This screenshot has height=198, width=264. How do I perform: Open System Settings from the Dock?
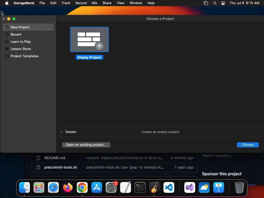(x=111, y=187)
